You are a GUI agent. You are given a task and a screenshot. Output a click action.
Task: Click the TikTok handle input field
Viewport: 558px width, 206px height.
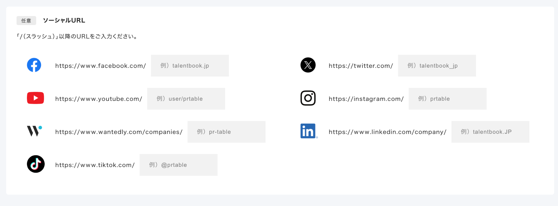click(178, 165)
